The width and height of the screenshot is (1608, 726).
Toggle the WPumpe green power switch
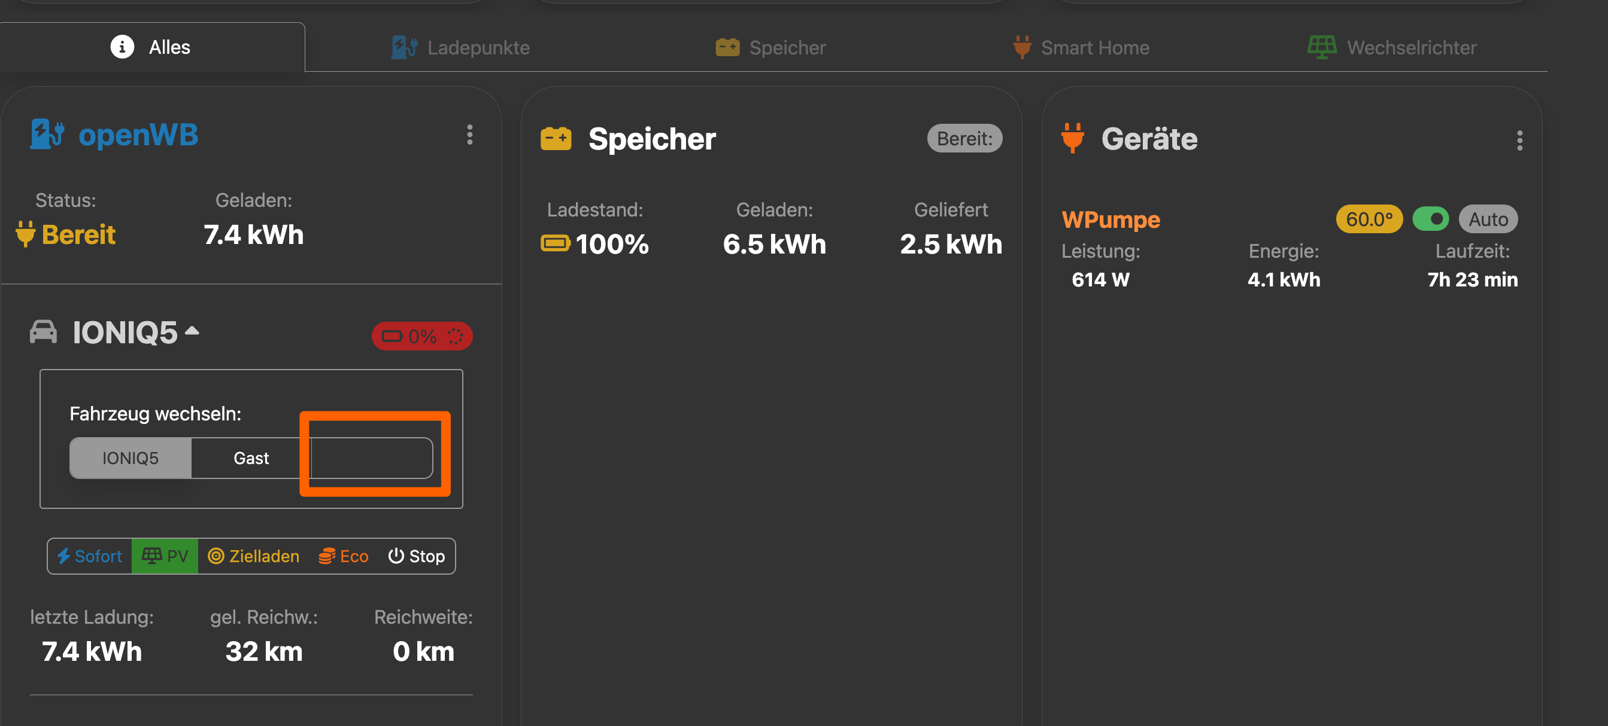coord(1430,219)
